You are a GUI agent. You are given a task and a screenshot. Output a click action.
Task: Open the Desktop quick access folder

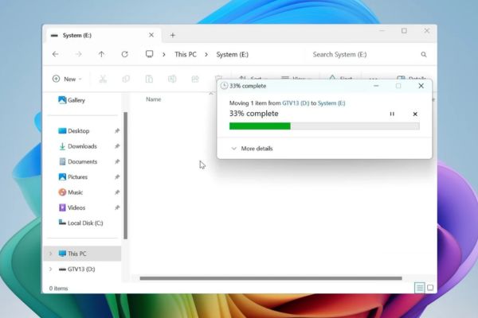[73, 131]
